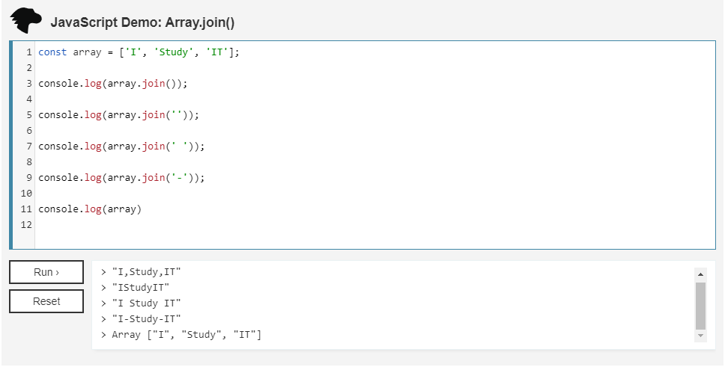Click the "I,Study,IT" console output line
Image resolution: width=725 pixels, height=367 pixels.
(x=146, y=271)
